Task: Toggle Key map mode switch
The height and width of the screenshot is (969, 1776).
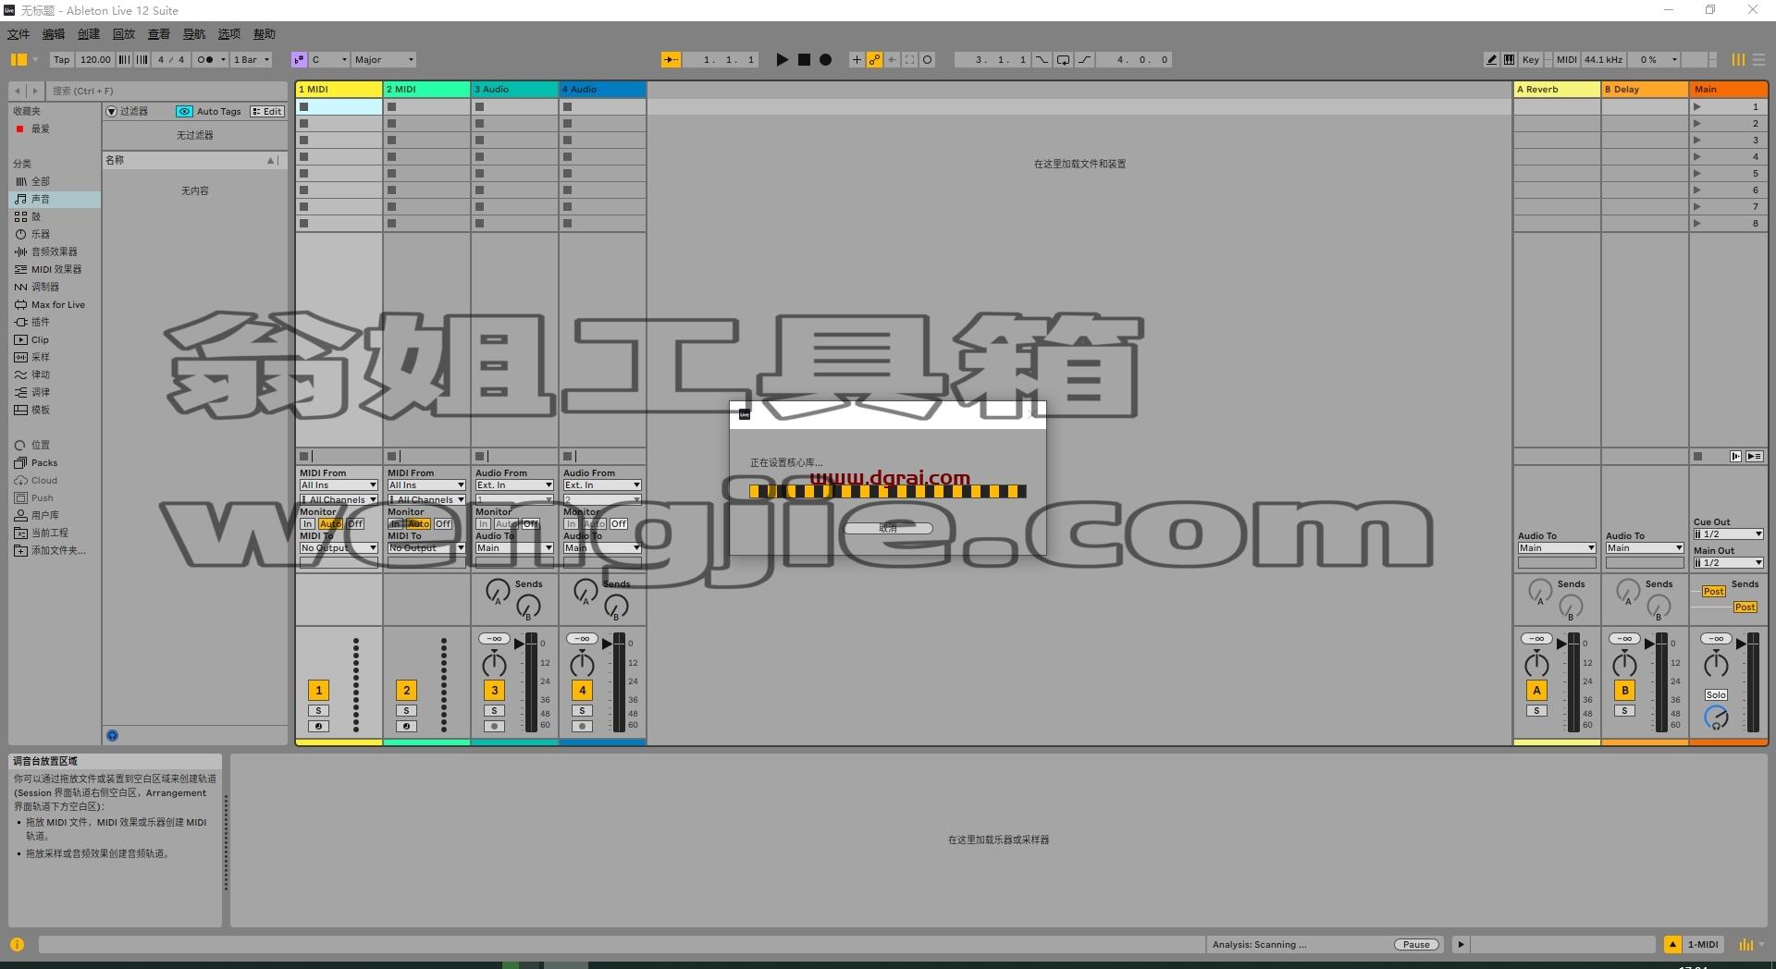Action: (1531, 59)
